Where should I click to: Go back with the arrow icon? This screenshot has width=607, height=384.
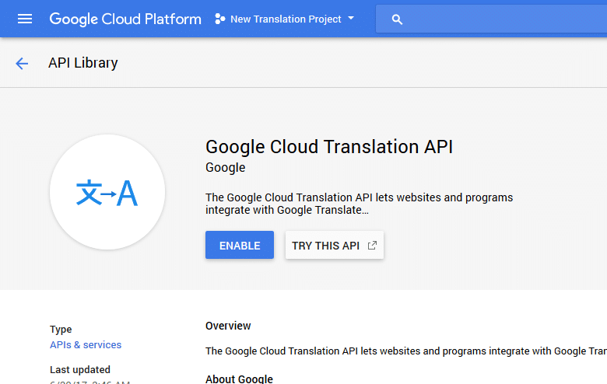pos(22,63)
